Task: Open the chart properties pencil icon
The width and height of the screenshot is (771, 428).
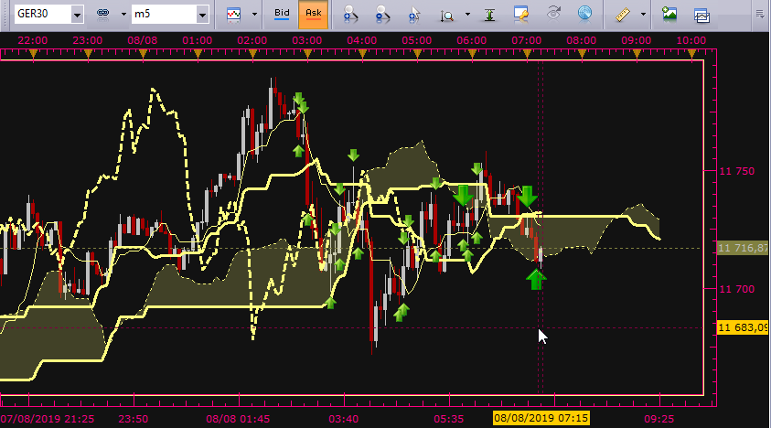Action: click(x=520, y=15)
